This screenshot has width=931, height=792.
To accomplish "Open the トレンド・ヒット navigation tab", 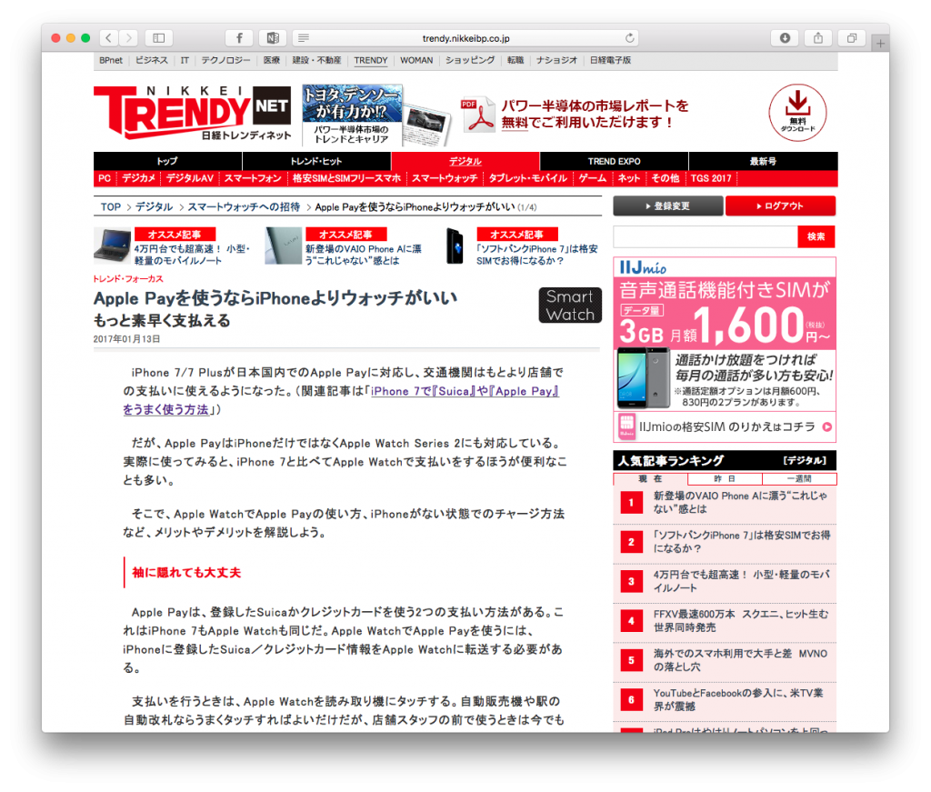I will pos(316,161).
